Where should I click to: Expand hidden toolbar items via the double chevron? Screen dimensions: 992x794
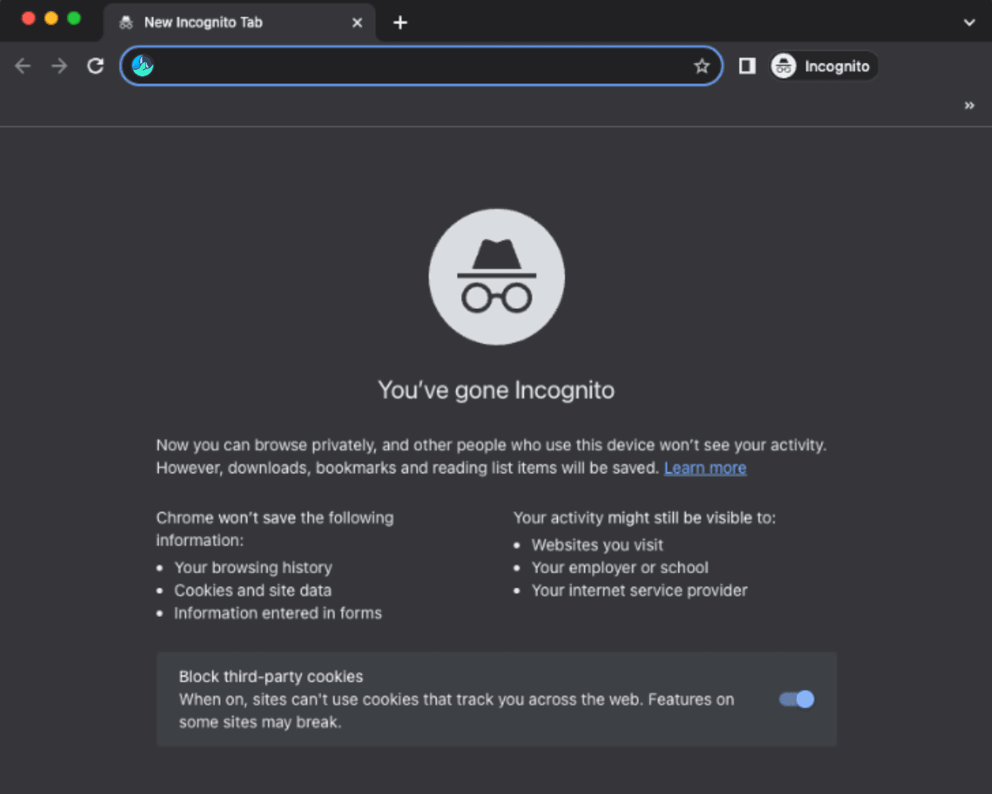(x=969, y=105)
